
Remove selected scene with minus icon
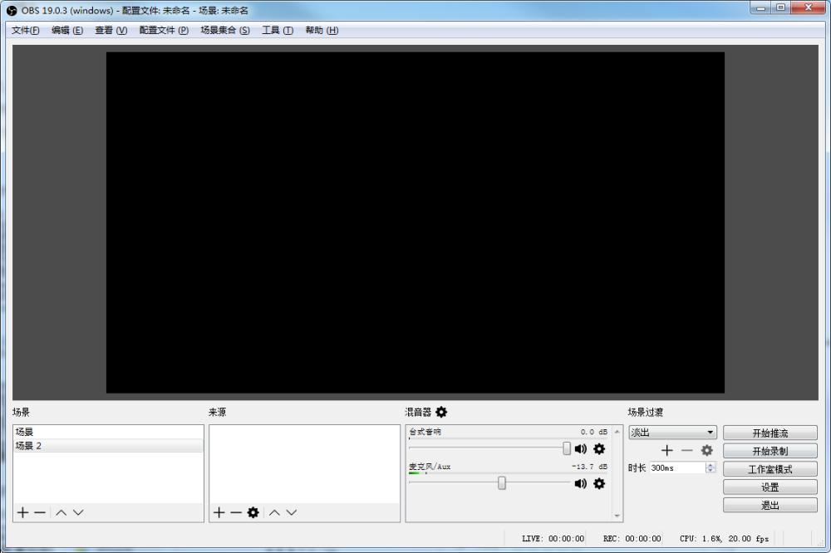click(x=40, y=512)
